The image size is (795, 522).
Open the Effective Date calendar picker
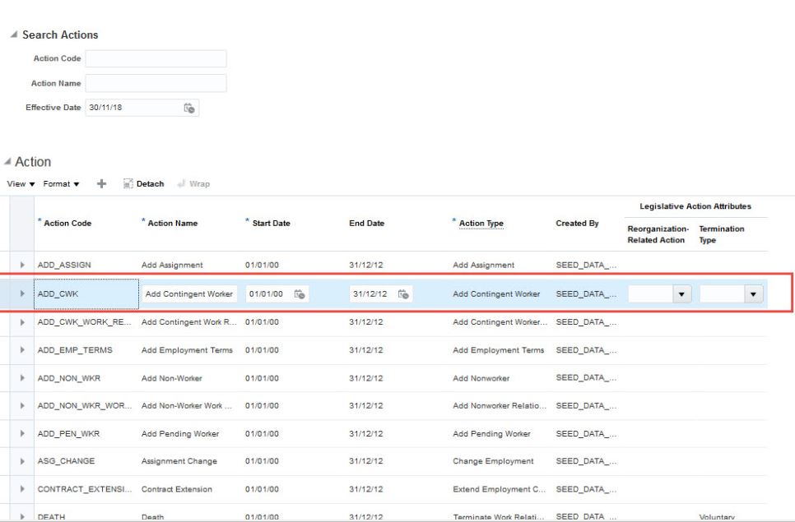(x=188, y=108)
